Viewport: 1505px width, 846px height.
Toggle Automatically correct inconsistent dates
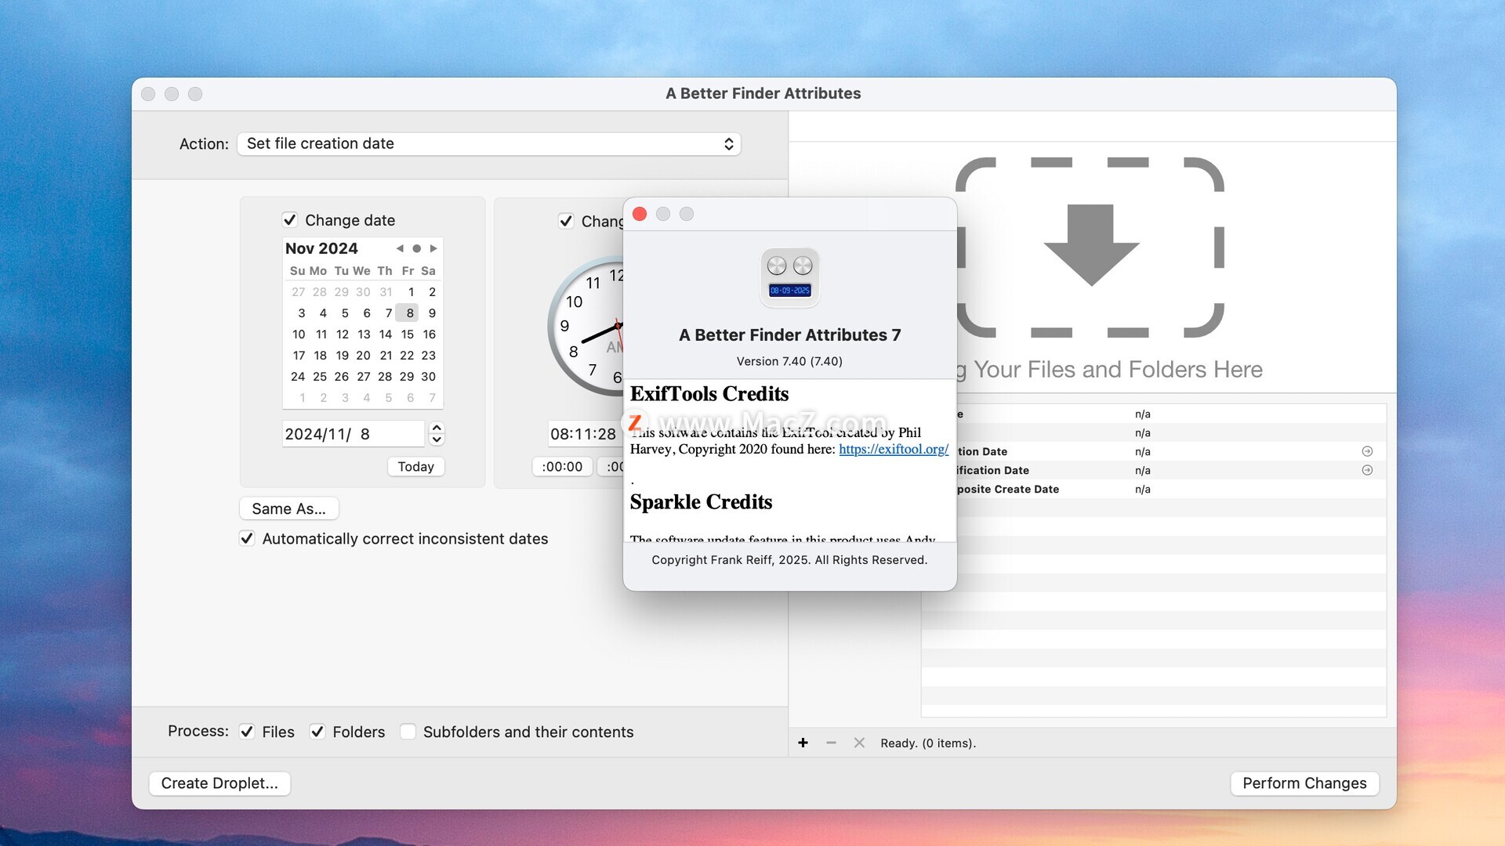click(x=247, y=539)
